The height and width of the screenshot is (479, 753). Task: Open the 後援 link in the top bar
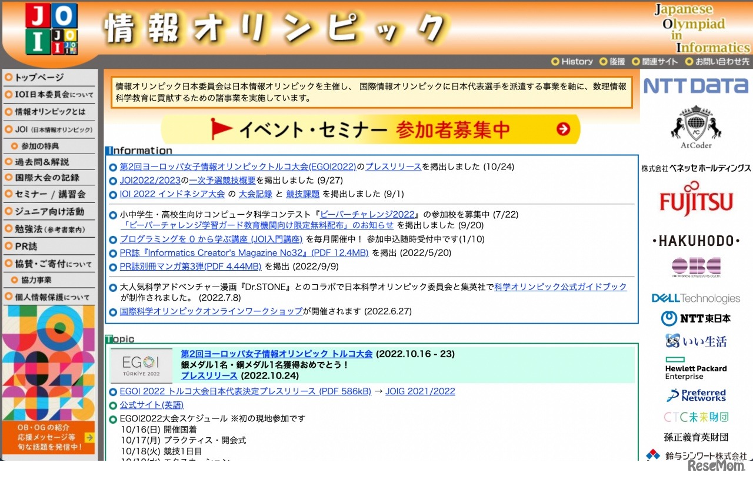(612, 61)
